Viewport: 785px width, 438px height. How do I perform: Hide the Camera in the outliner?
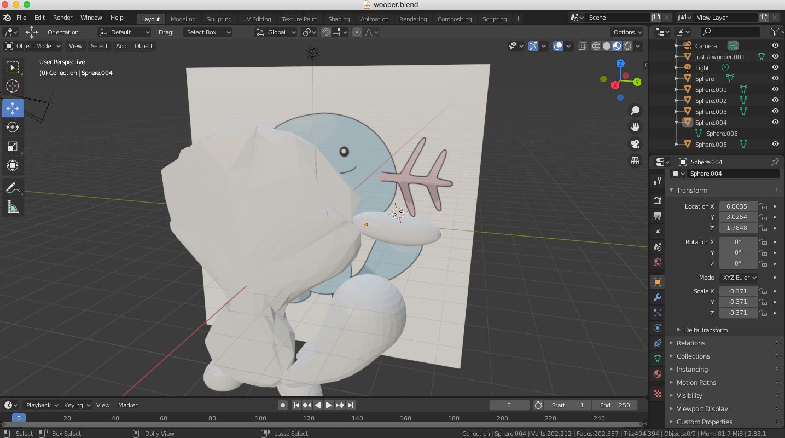point(775,45)
